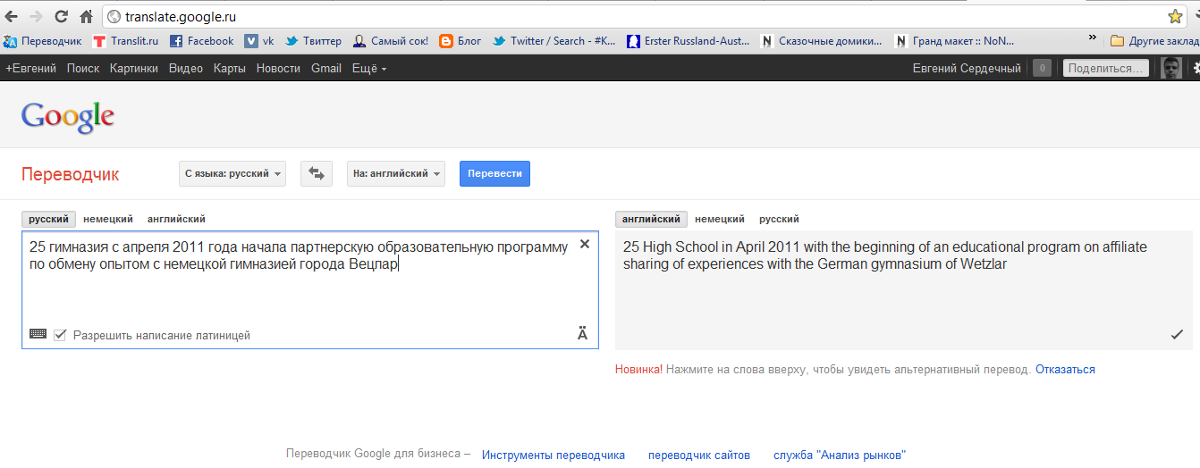1200x468 pixels.
Task: Select source language tab русский
Action: pos(48,219)
